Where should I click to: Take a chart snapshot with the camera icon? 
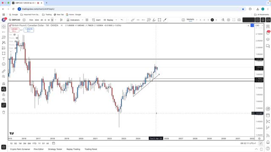(239, 20)
